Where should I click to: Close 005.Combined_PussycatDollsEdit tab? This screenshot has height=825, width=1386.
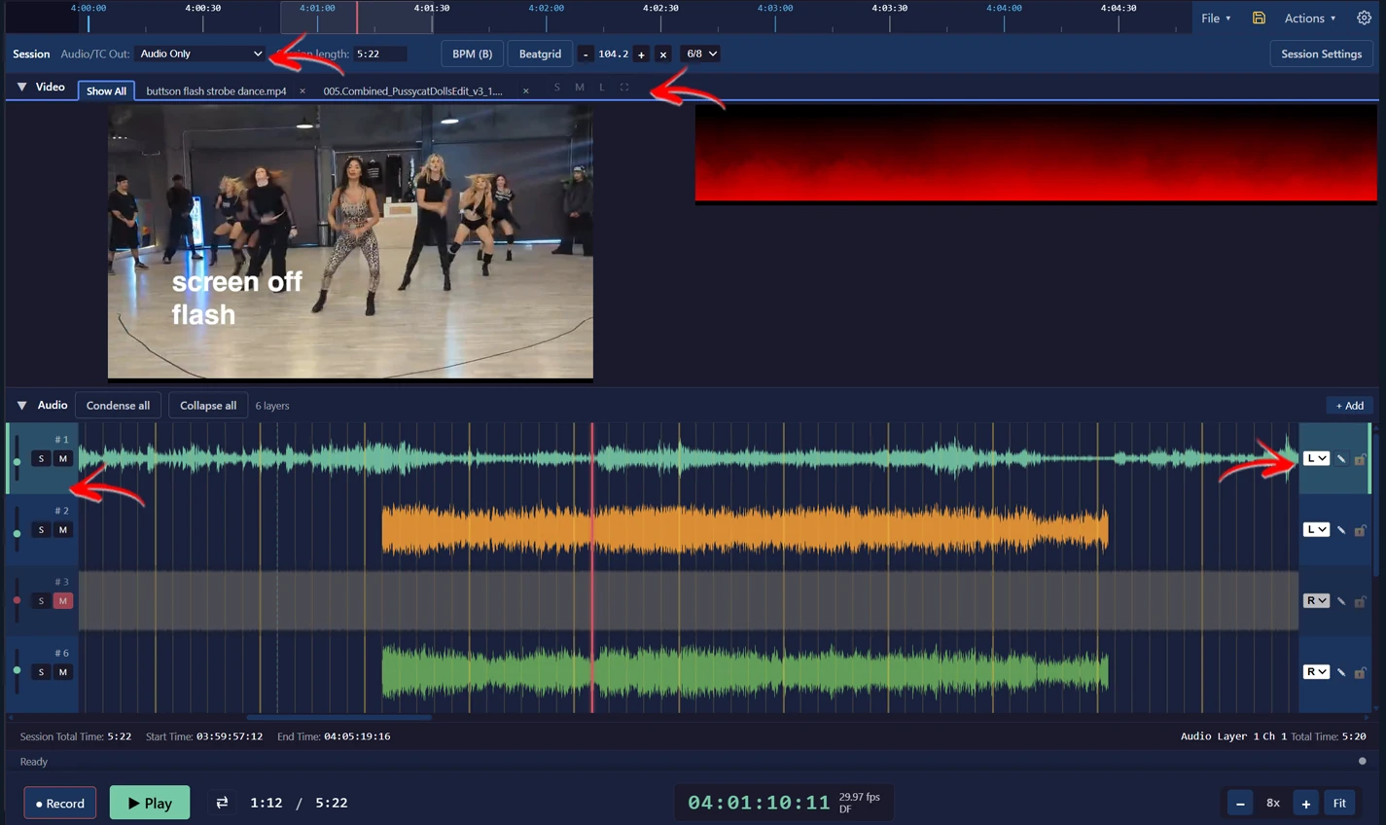pos(526,91)
